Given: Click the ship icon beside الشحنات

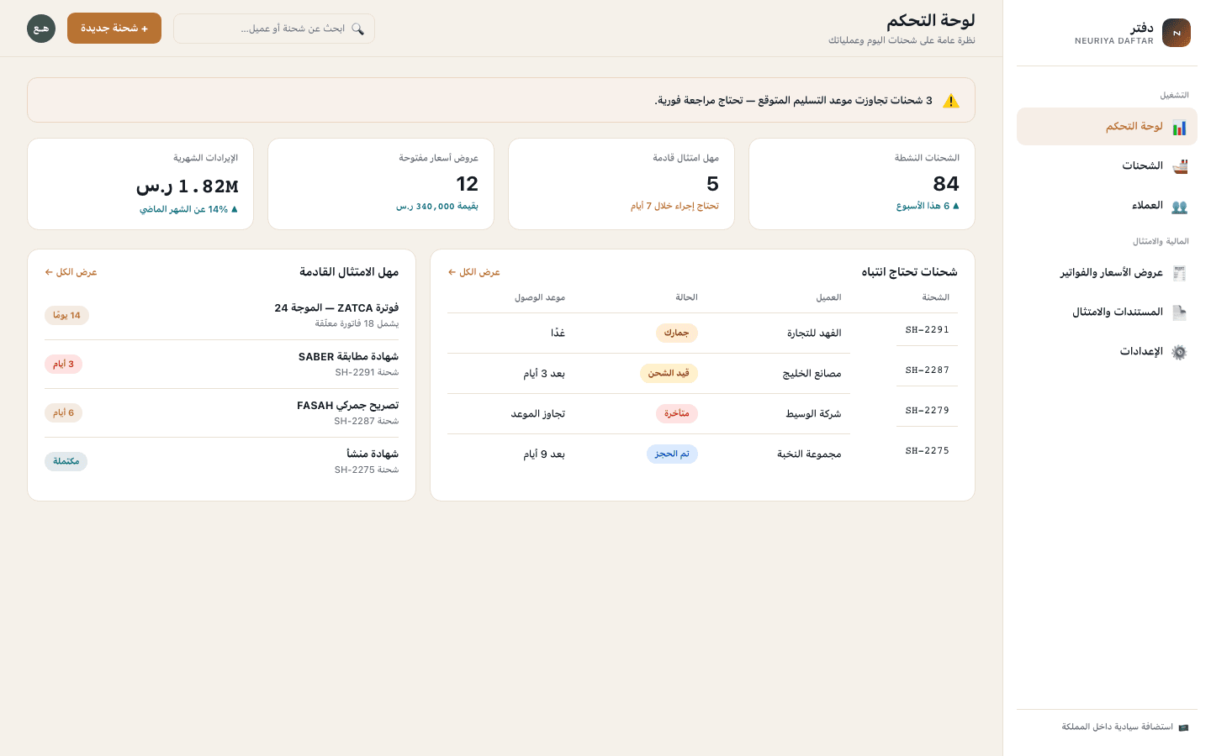Looking at the screenshot, I should (x=1179, y=166).
